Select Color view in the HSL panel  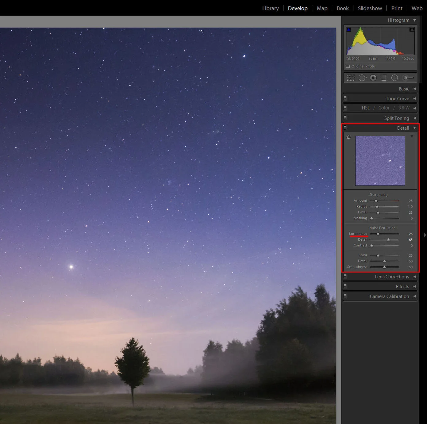384,108
